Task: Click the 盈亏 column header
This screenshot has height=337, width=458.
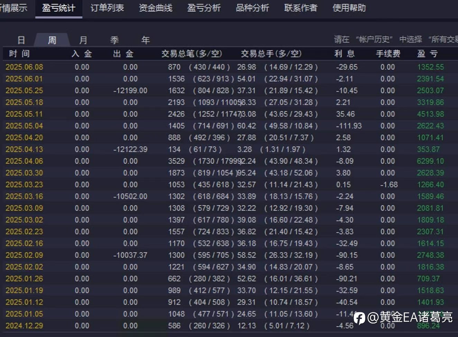Action: [428, 54]
